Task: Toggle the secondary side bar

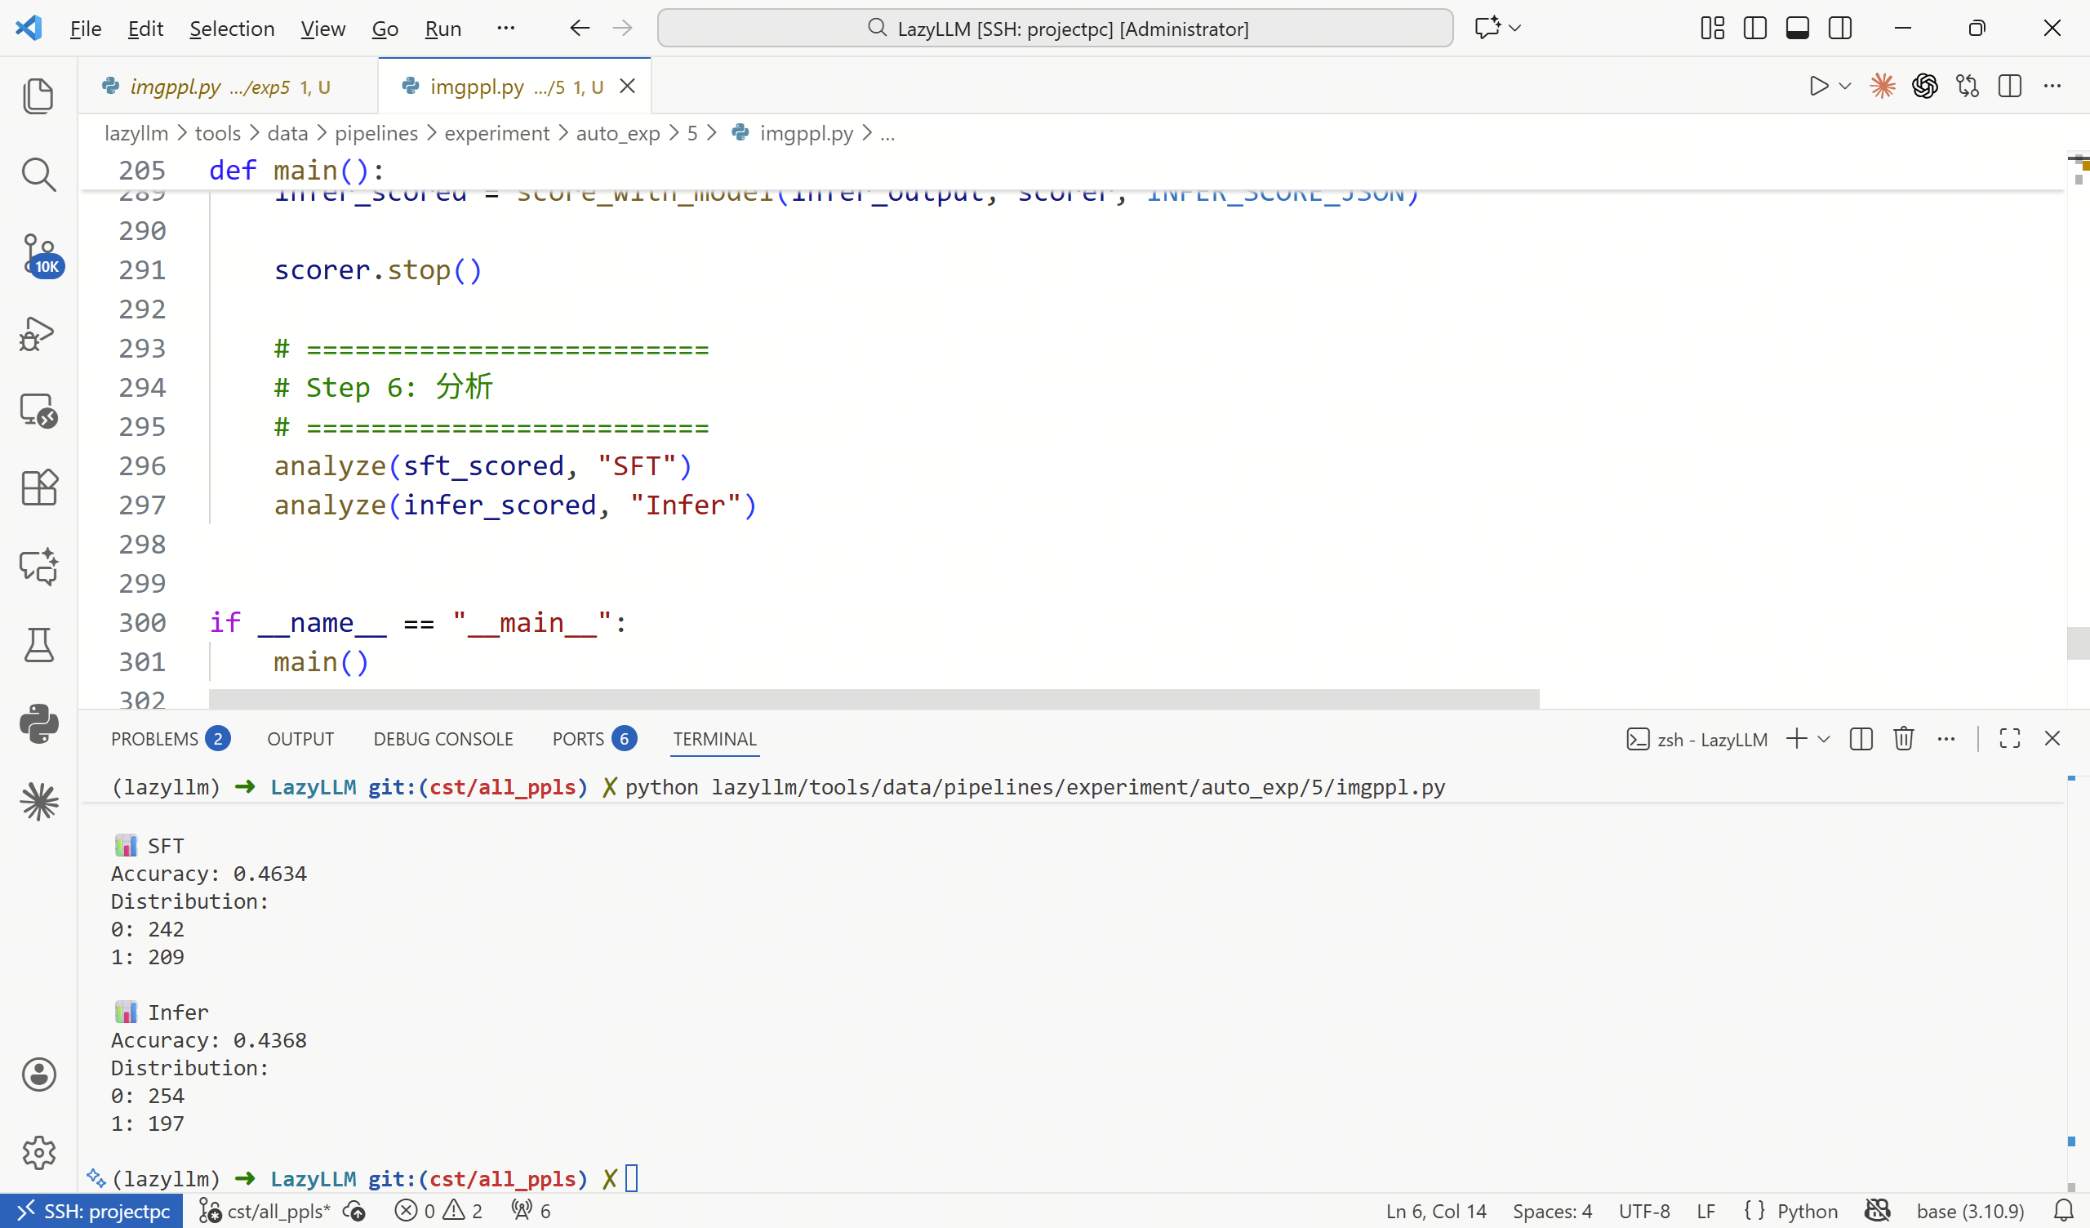Action: point(1839,29)
